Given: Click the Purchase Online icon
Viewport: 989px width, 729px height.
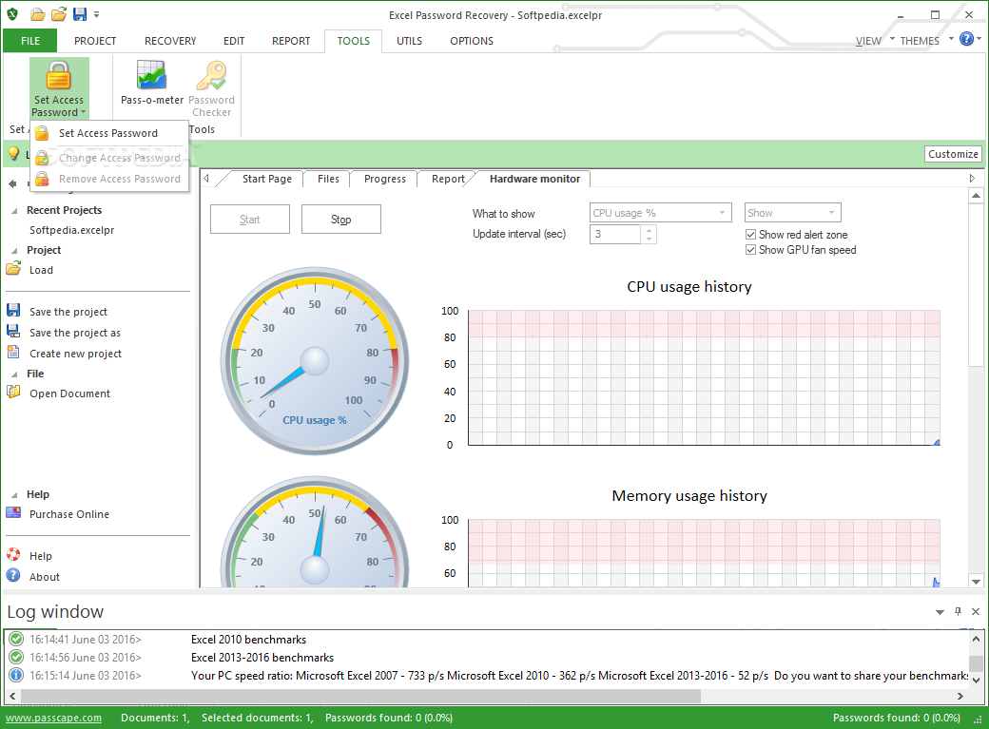Looking at the screenshot, I should pyautogui.click(x=13, y=512).
